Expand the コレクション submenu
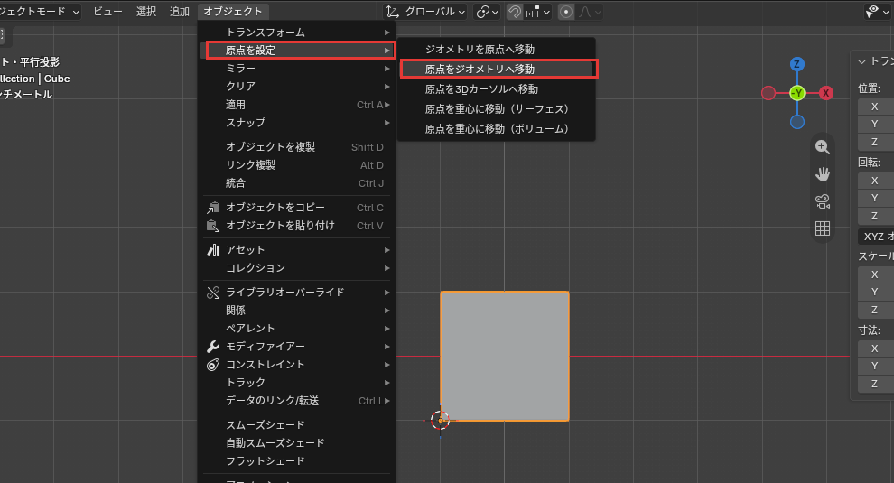Viewport: 894px width, 483px height. coord(298,268)
